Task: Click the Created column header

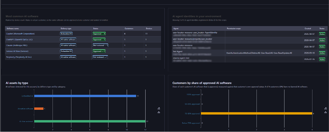Action: pos(308,28)
